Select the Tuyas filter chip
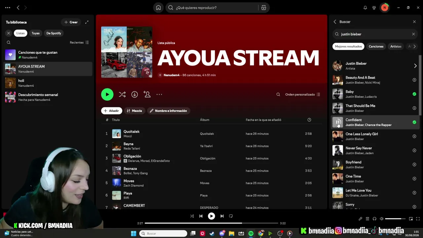The height and width of the screenshot is (238, 423). click(36, 33)
